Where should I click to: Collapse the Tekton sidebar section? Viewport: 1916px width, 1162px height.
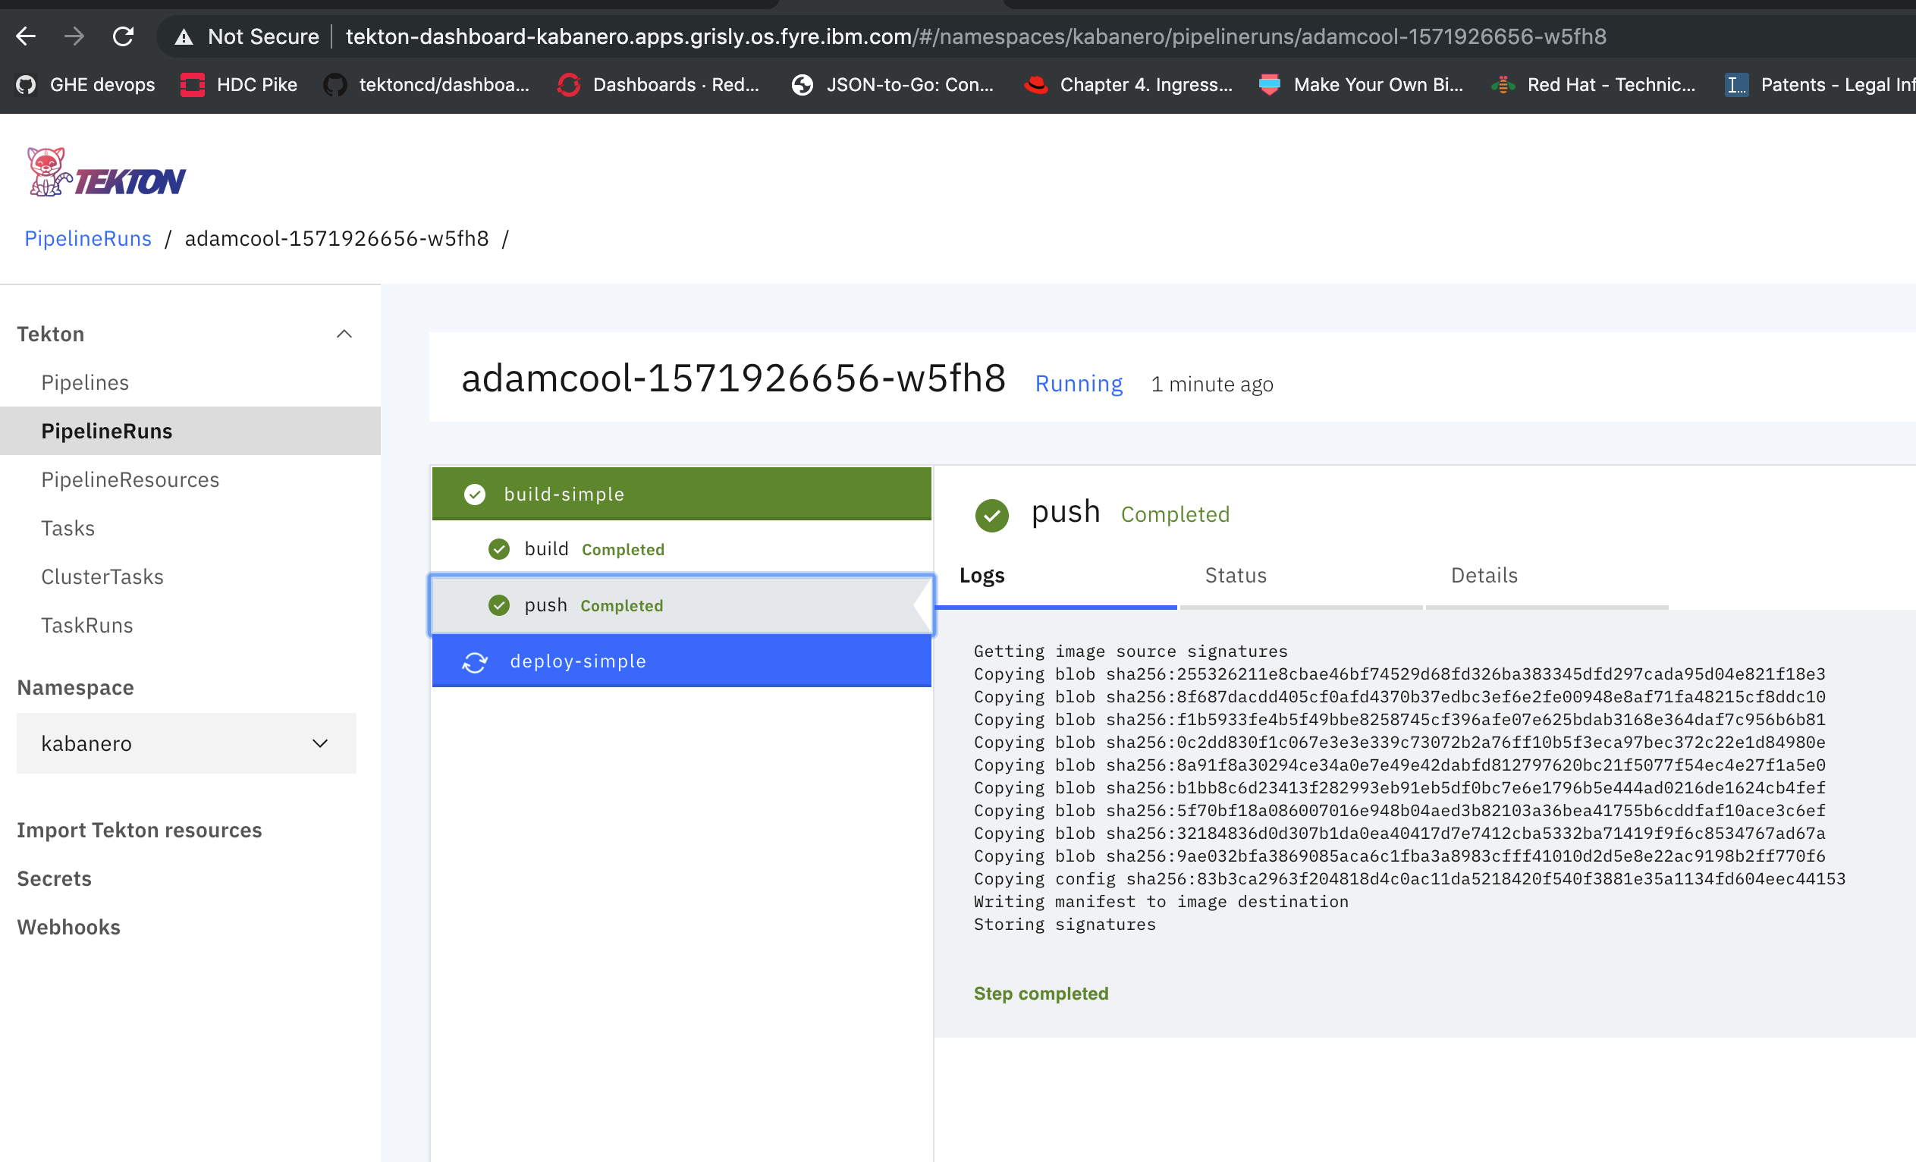(344, 334)
